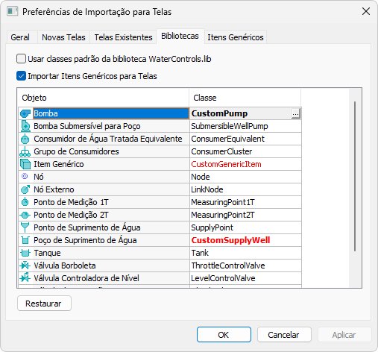Click the Grupo de Consumidores icon
This screenshot has width=378, height=352.
25,151
